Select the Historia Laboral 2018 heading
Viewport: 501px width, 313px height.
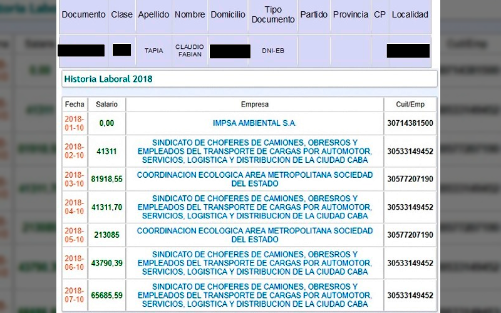point(108,79)
